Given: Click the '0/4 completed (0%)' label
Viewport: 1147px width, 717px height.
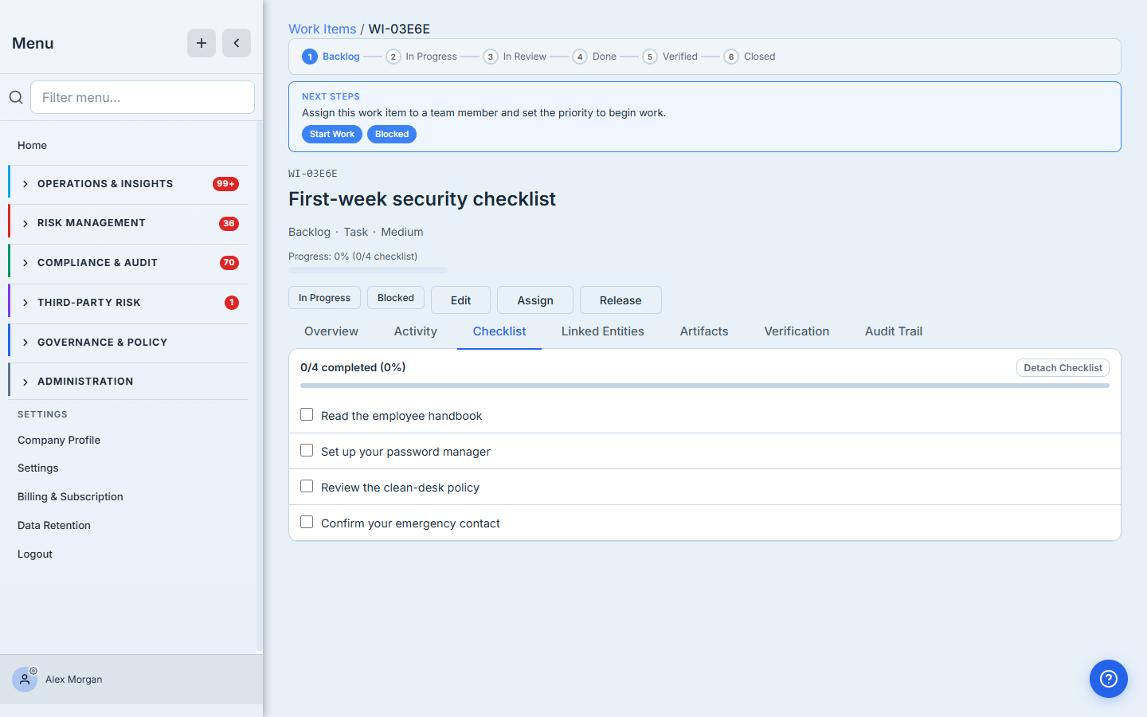Looking at the screenshot, I should coord(353,367).
